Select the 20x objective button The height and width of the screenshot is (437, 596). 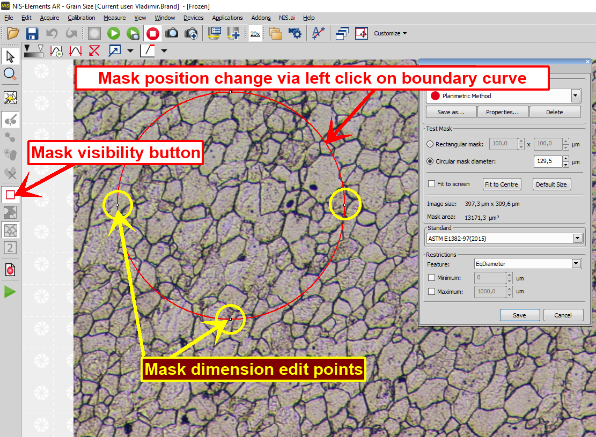(x=255, y=33)
